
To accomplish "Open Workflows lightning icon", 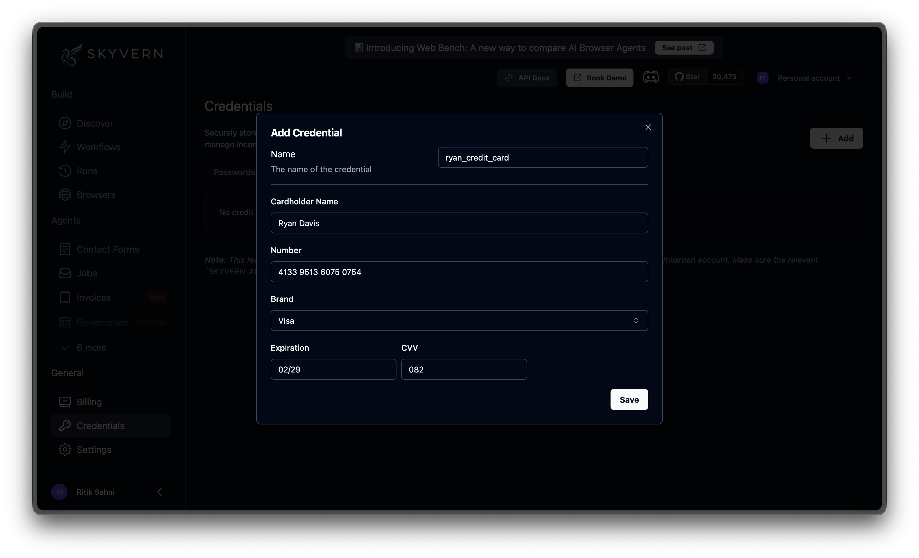I will point(65,147).
